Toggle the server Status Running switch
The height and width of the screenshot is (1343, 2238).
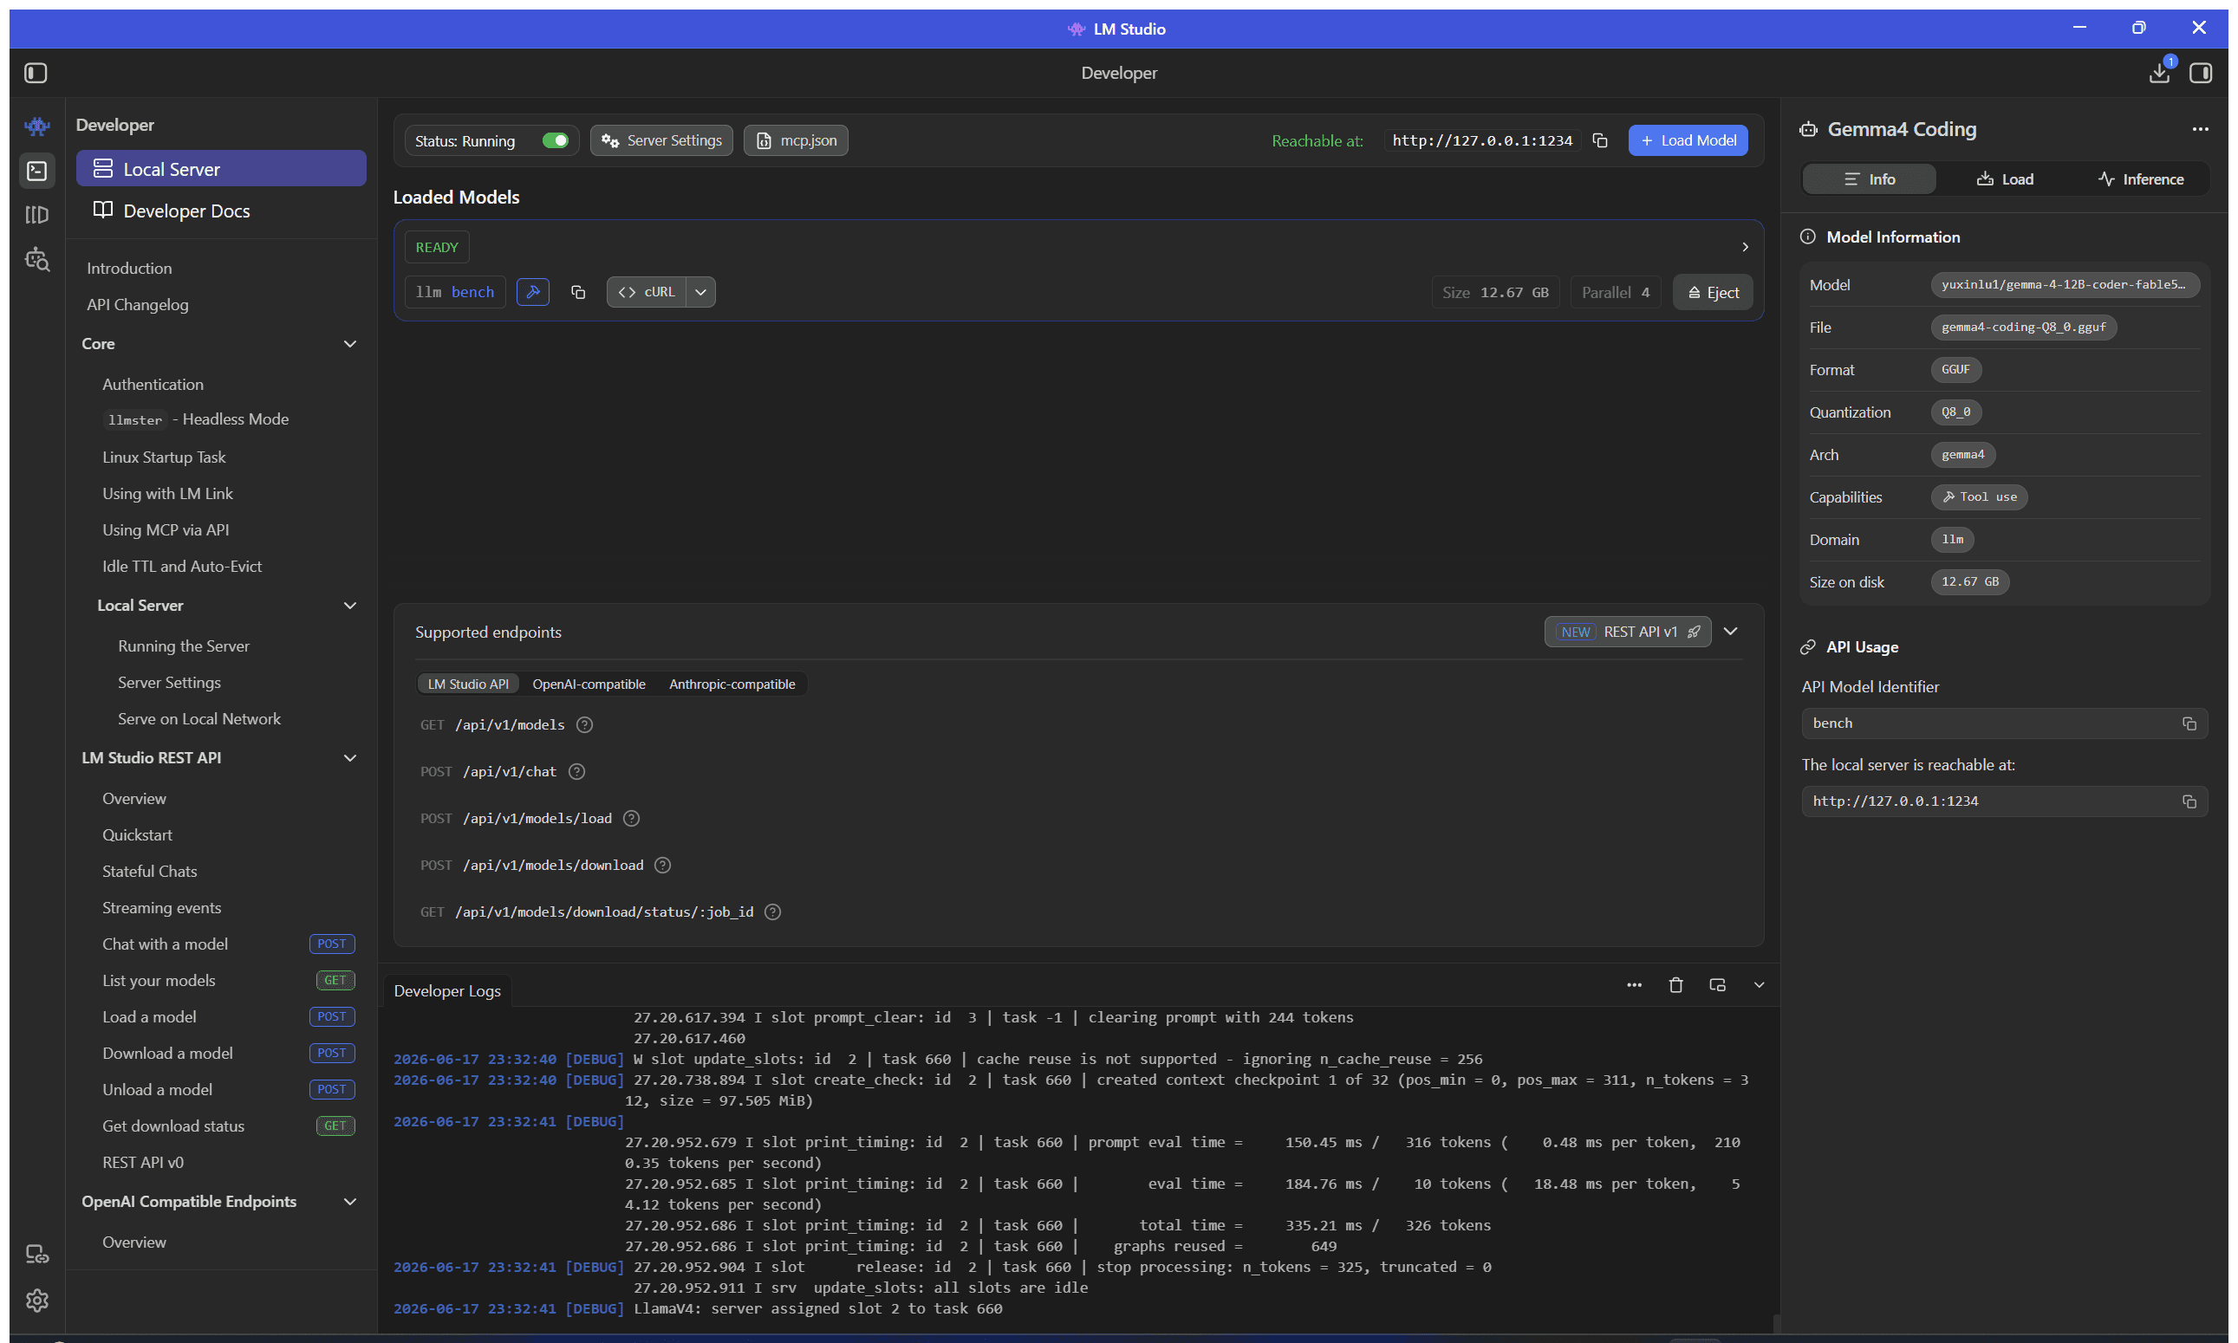click(555, 140)
